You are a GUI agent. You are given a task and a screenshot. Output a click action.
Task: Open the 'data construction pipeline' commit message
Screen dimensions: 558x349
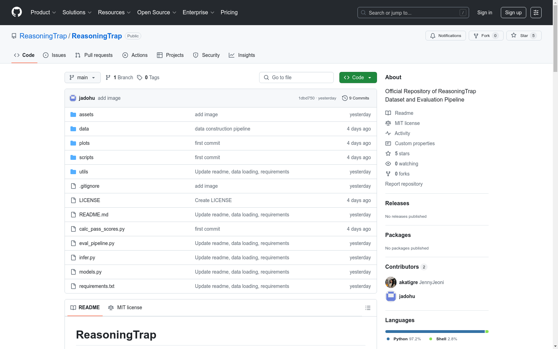223,129
